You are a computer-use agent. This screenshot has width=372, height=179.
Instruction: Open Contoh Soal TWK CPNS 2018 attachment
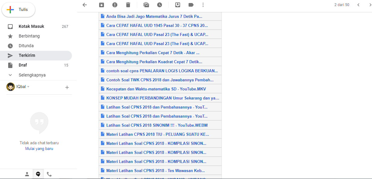pos(160,80)
